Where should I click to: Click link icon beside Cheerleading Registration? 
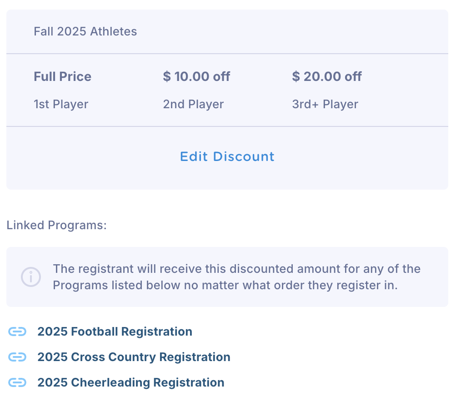(x=17, y=383)
